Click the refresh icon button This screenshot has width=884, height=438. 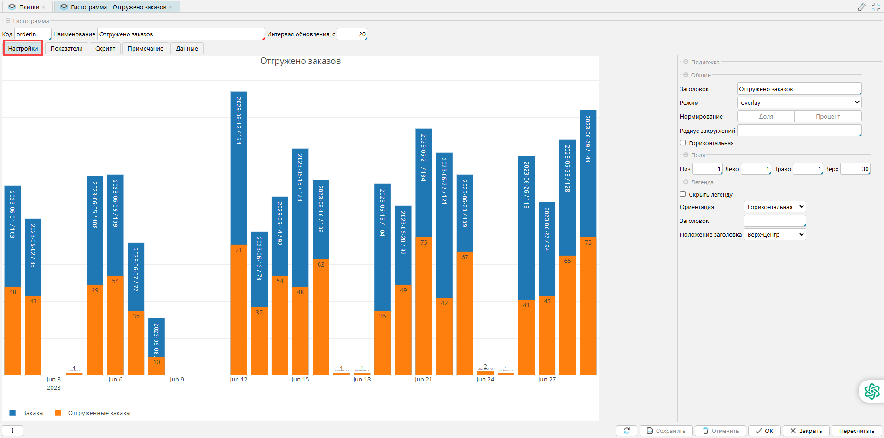pyautogui.click(x=627, y=431)
